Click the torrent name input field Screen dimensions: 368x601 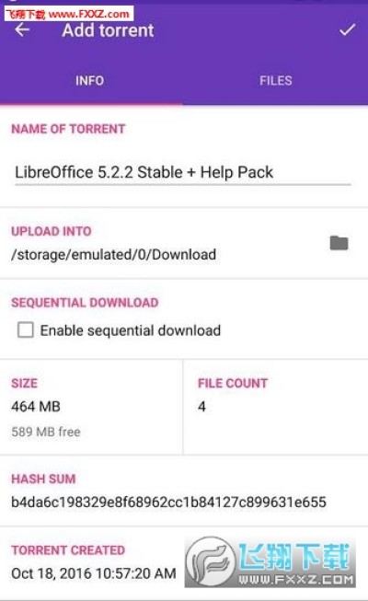point(183,172)
